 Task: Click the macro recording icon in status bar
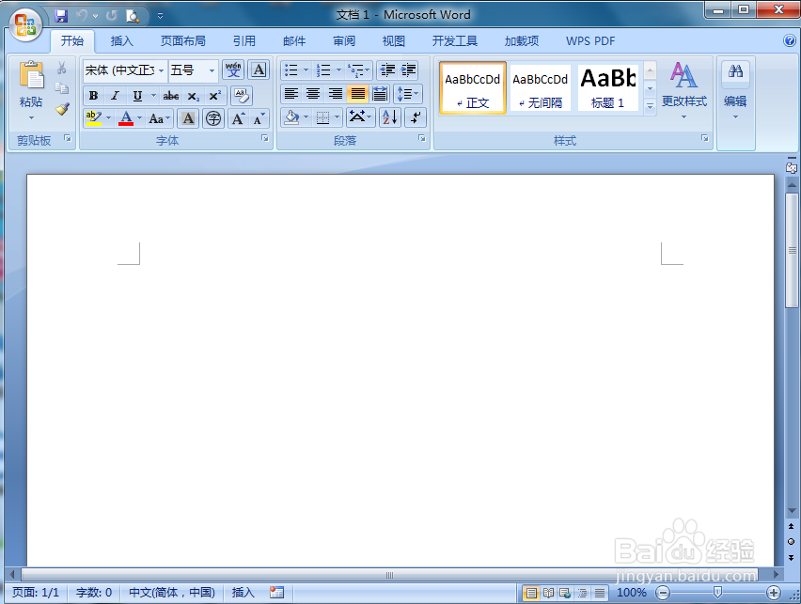click(x=277, y=592)
